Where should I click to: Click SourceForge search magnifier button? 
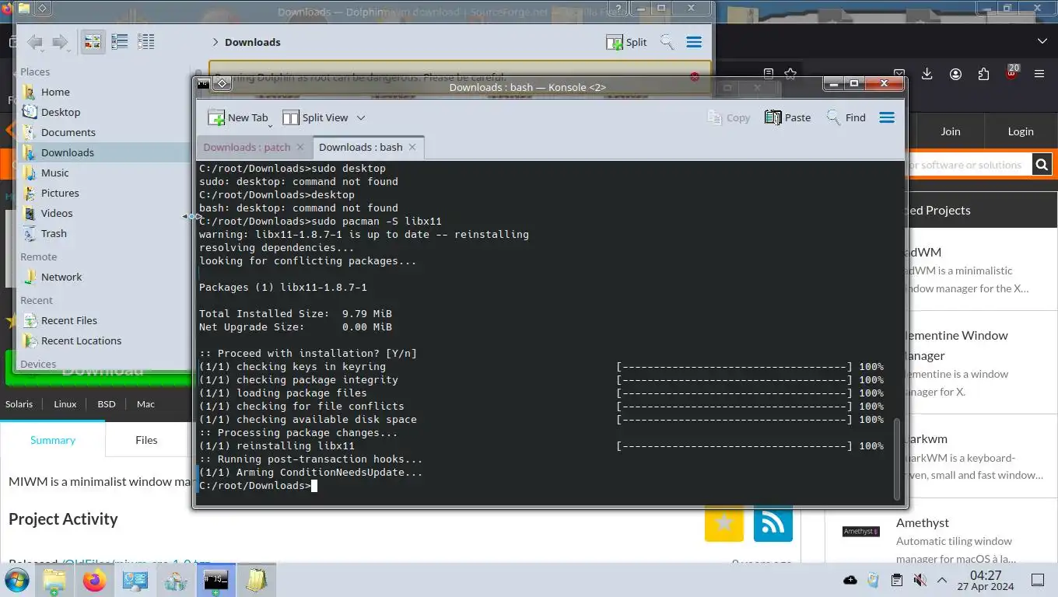[x=1042, y=164]
